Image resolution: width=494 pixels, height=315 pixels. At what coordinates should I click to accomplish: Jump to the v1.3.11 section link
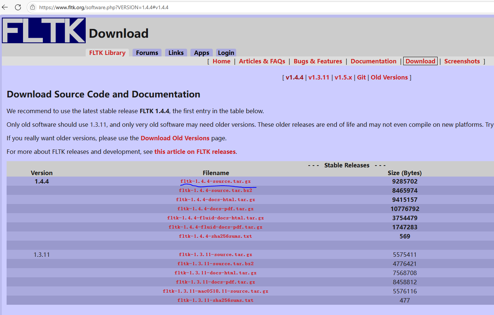(x=319, y=77)
